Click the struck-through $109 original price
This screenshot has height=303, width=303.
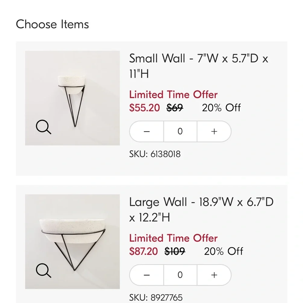(175, 251)
